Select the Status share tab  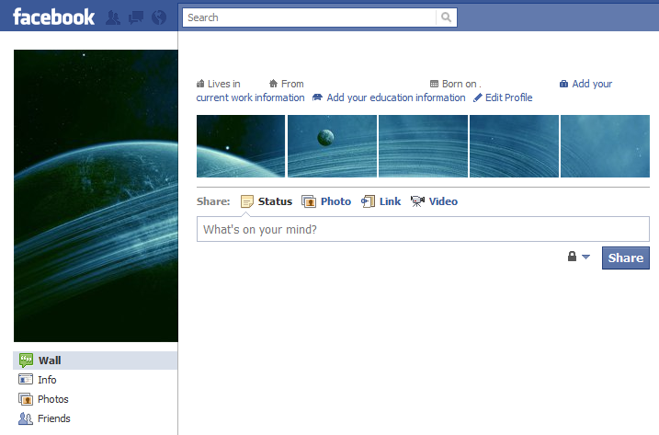(267, 201)
